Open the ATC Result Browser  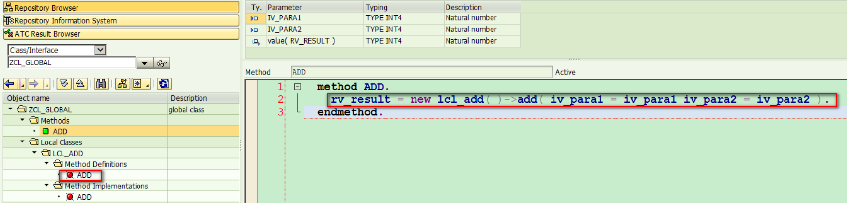(121, 34)
